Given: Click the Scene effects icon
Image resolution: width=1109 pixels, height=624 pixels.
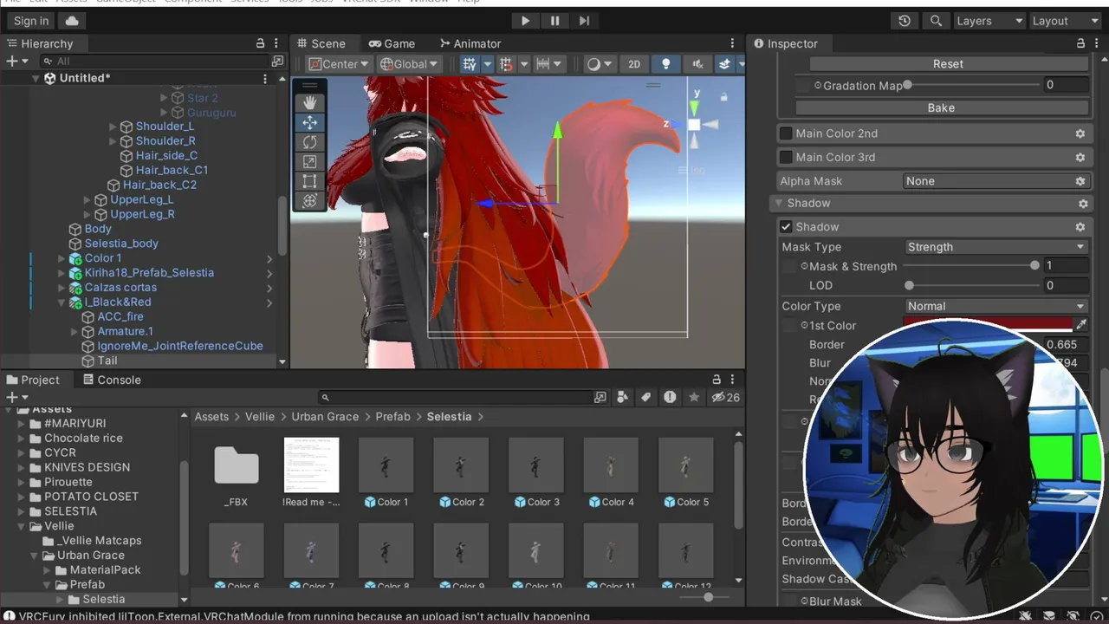Looking at the screenshot, I should [x=724, y=64].
